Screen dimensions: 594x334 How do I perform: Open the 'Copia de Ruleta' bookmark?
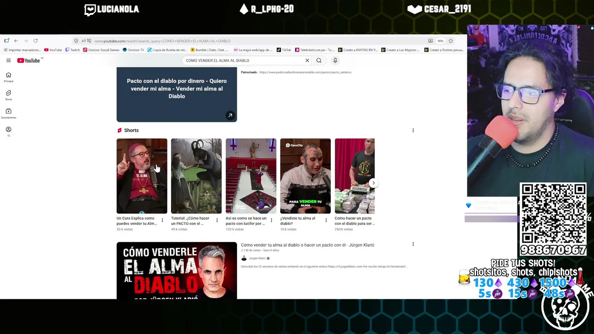click(168, 50)
